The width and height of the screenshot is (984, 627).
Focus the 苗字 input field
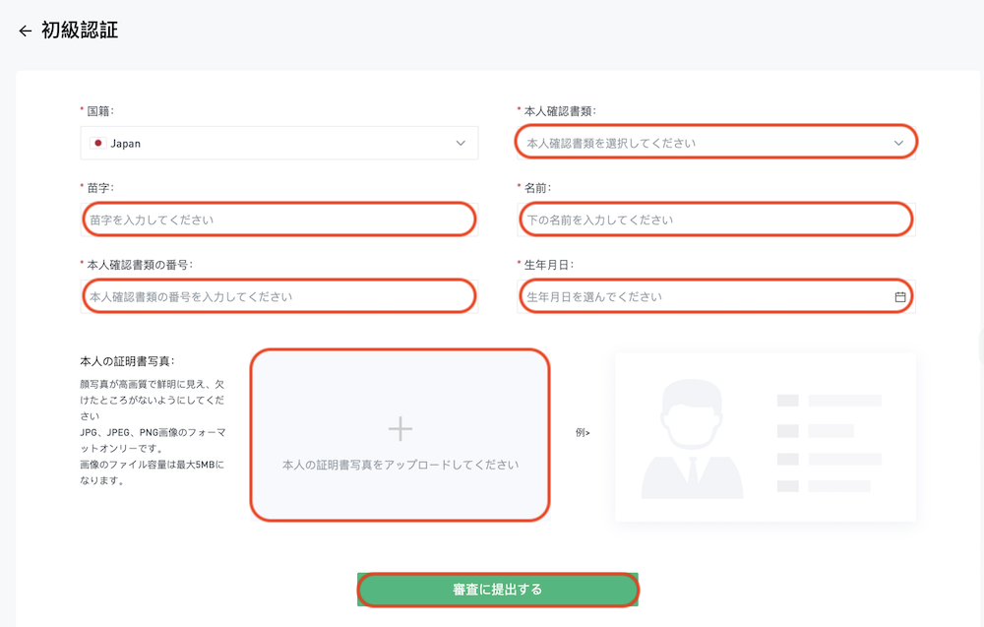(279, 219)
